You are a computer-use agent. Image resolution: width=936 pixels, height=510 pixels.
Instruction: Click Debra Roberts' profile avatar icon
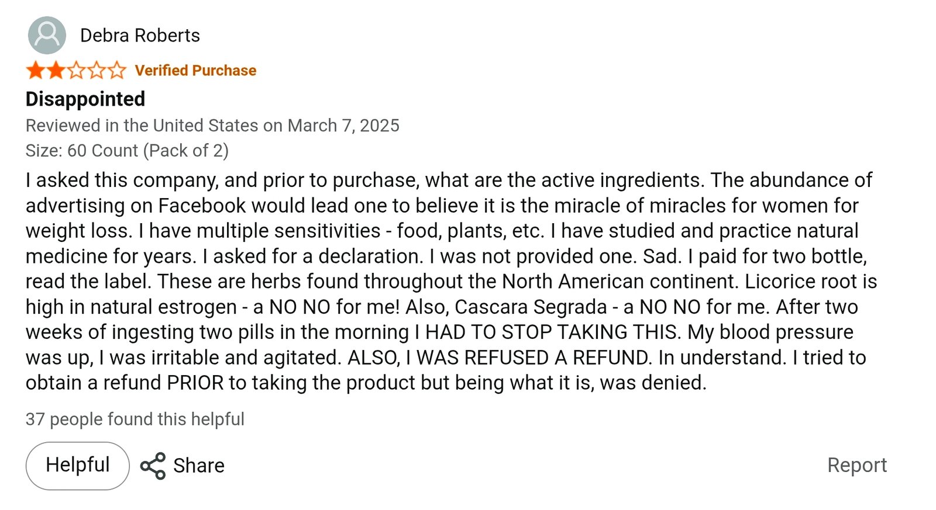(x=47, y=36)
